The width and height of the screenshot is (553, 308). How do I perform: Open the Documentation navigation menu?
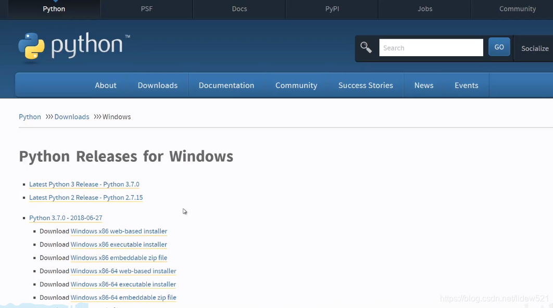click(x=227, y=85)
